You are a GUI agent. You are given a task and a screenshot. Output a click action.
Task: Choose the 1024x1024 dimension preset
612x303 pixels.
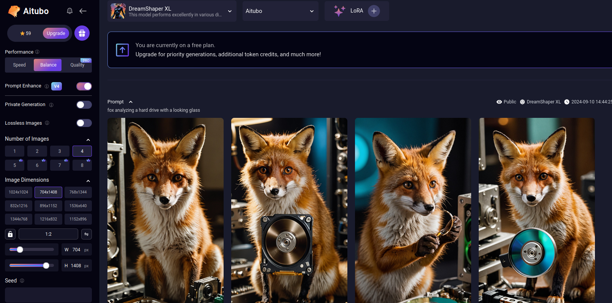coord(19,192)
